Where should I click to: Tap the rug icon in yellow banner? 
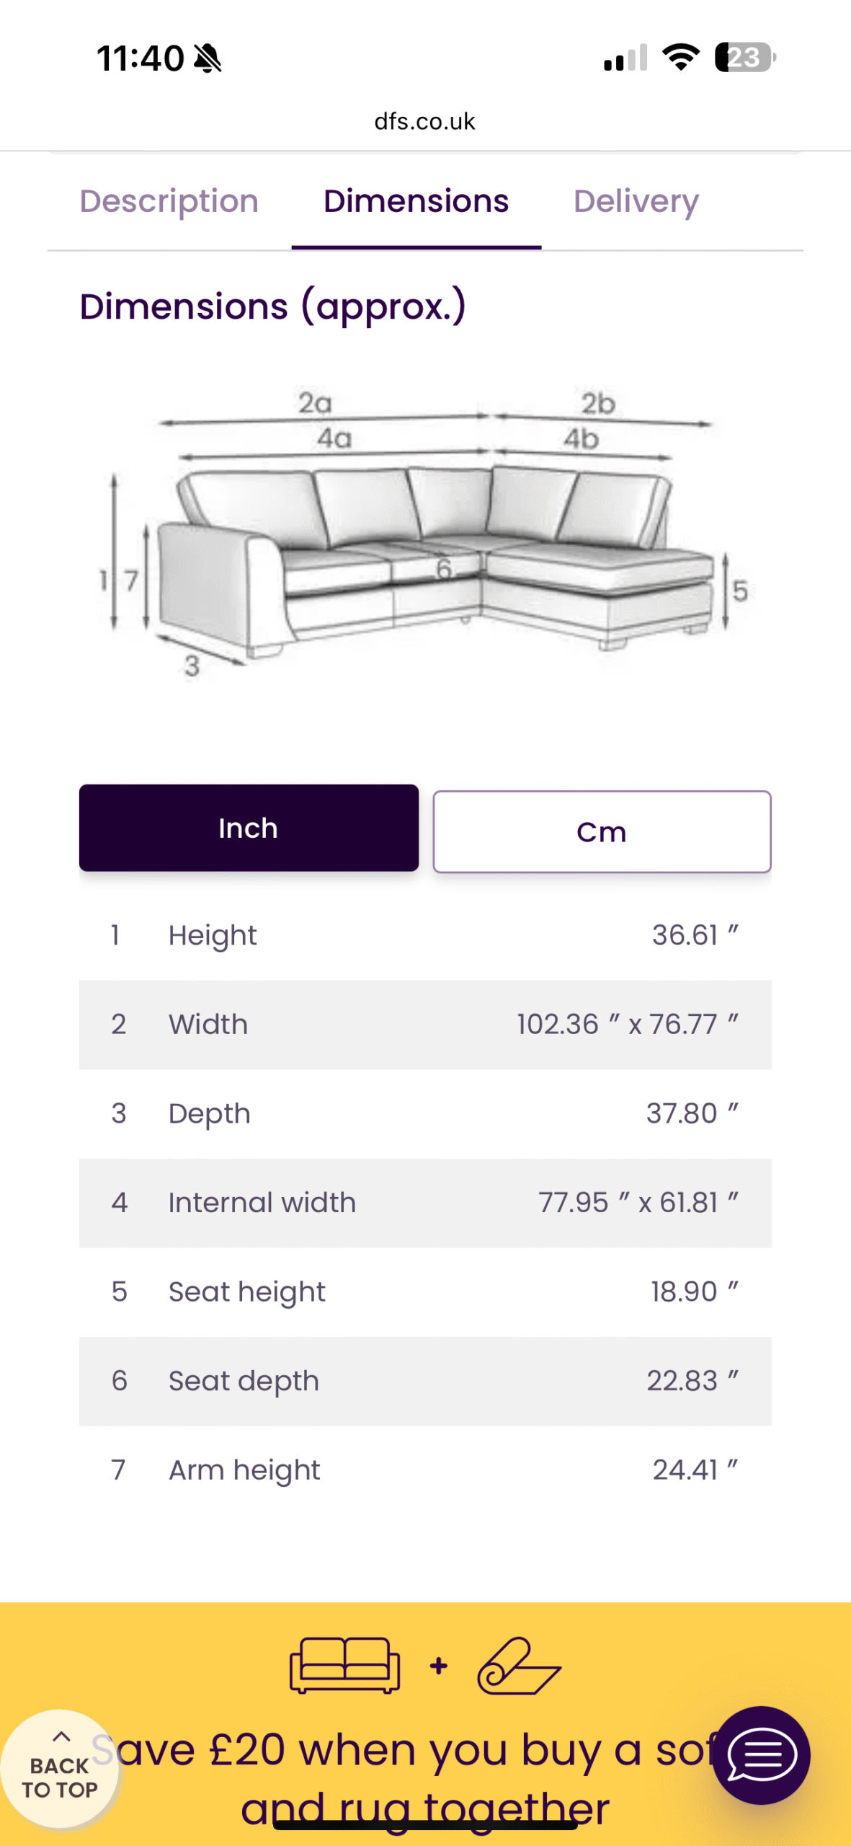(x=519, y=1665)
